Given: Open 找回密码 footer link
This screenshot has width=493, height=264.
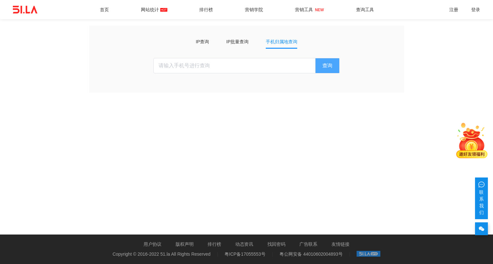Looking at the screenshot, I should tap(276, 244).
